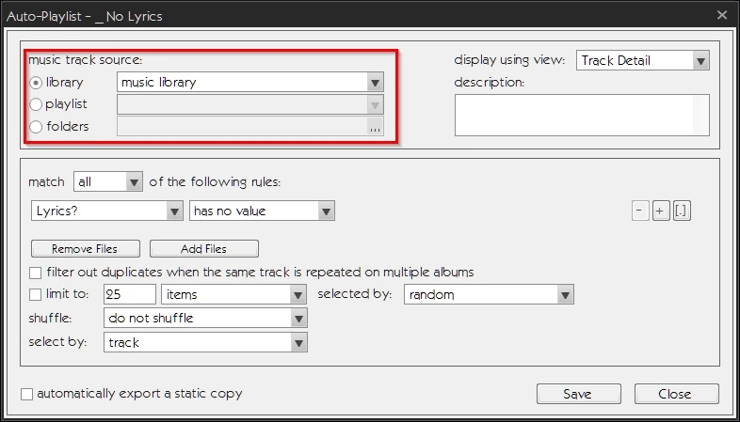Click the bracket group rule icon

pos(683,211)
